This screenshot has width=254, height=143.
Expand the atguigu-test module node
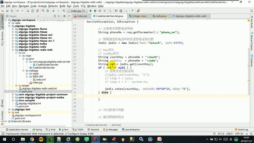coord(9,109)
